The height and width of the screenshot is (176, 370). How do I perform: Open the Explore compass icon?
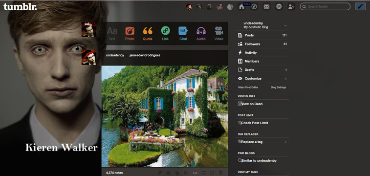tap(254, 7)
